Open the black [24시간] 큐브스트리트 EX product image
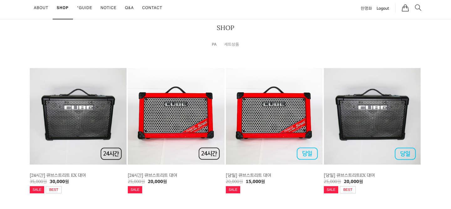Image resolution: width=451 pixels, height=209 pixels. coord(78,116)
